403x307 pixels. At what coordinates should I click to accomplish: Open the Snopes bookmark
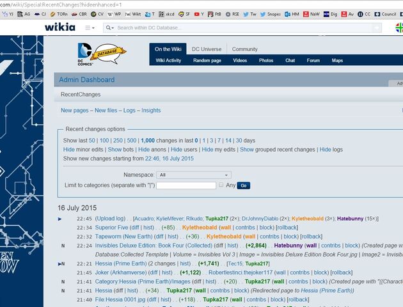tap(271, 14)
